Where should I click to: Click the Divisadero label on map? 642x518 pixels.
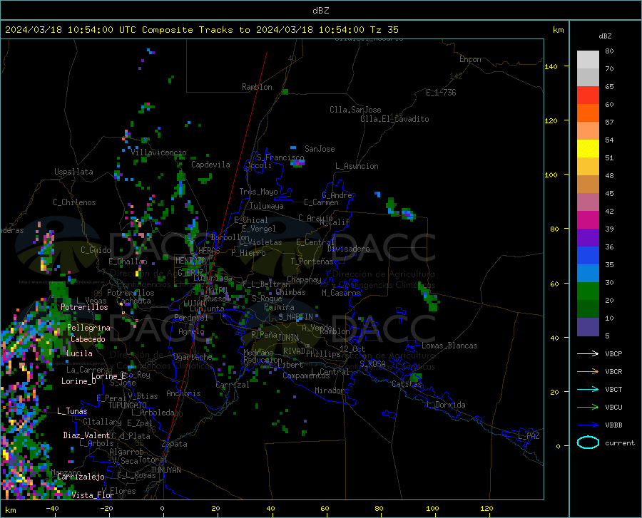coord(348,249)
